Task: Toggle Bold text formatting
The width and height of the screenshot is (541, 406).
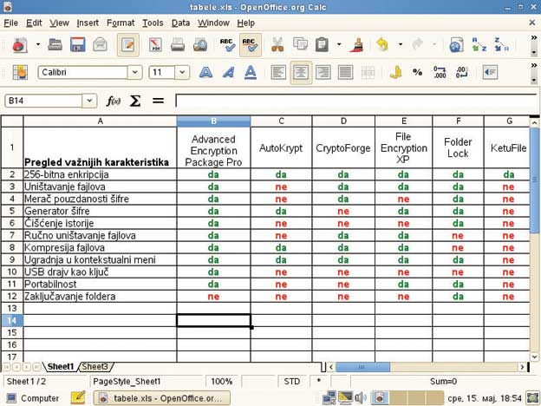Action: click(206, 73)
